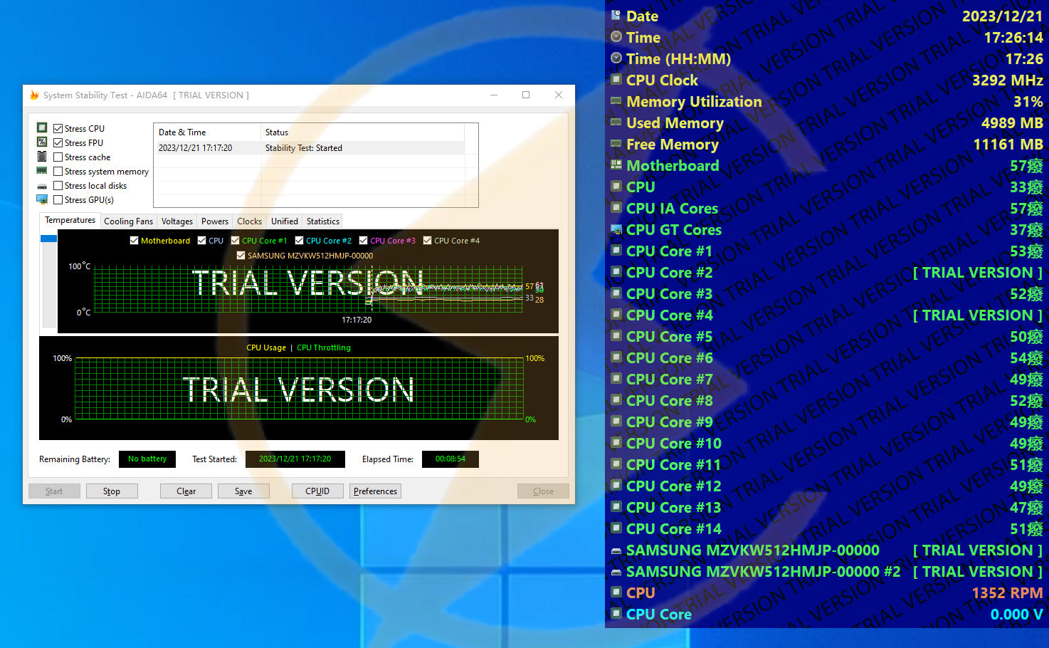
Task: Open the Voltages tab
Action: point(176,221)
